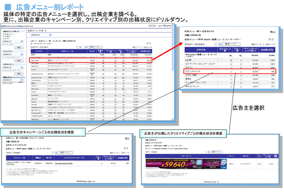The height and width of the screenshot is (194, 284).
Task: Click the highlighted MSN Japan row in the main table
Action: tap(90, 60)
